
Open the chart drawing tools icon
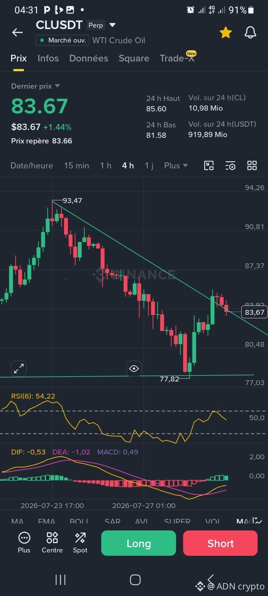(x=209, y=165)
